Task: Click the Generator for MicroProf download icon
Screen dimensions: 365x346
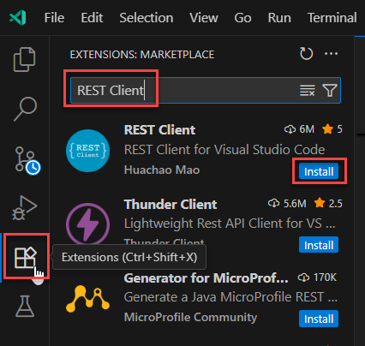Action: coord(303,277)
